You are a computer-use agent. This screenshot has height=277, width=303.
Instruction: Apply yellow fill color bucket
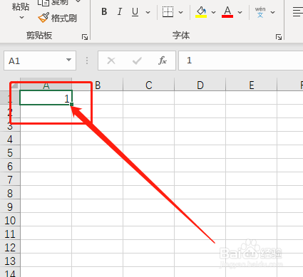[201, 12]
